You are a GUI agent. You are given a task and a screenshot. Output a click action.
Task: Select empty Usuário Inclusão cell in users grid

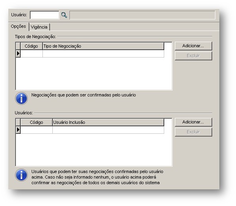coord(108,130)
